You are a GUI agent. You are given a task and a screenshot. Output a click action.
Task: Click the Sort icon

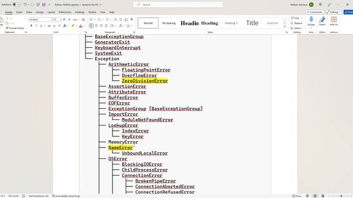point(126,20)
